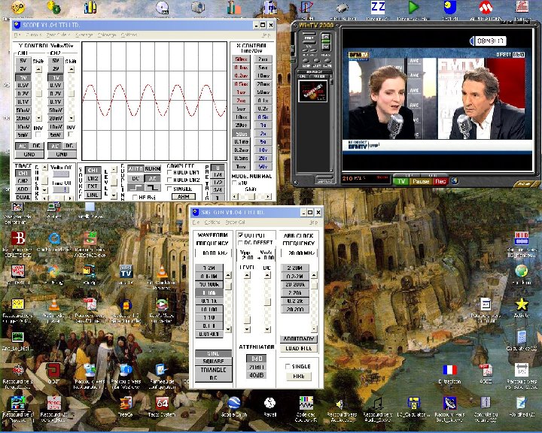
Task: Enable the HF Rej checkbox
Action: [135, 197]
